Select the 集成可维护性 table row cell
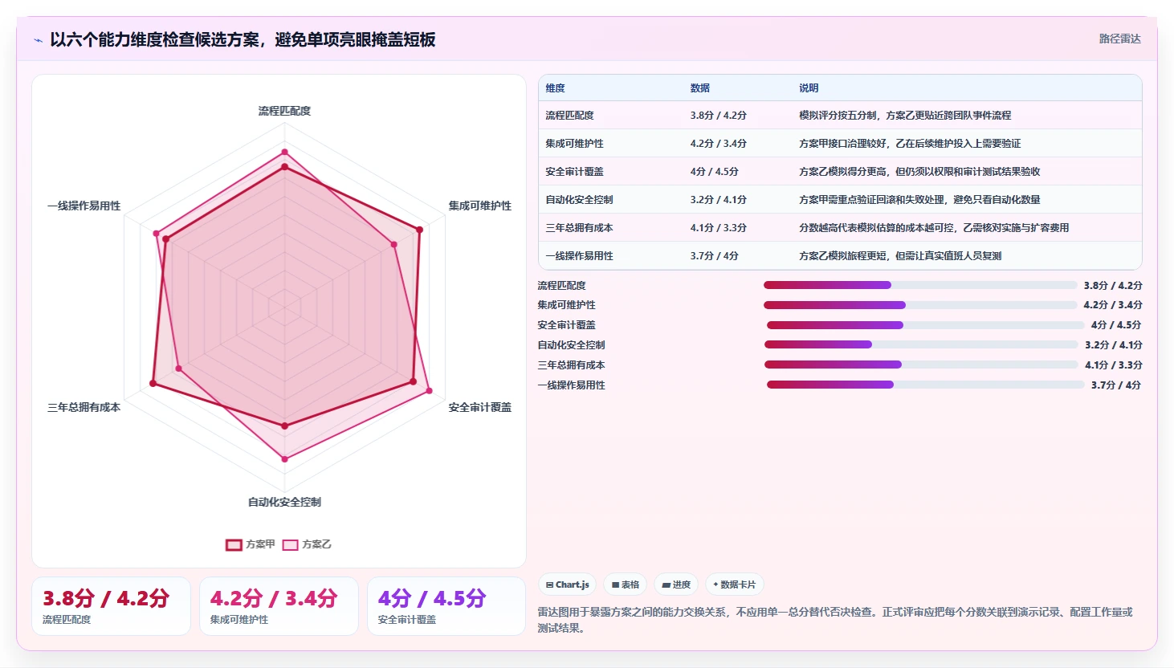 click(574, 144)
